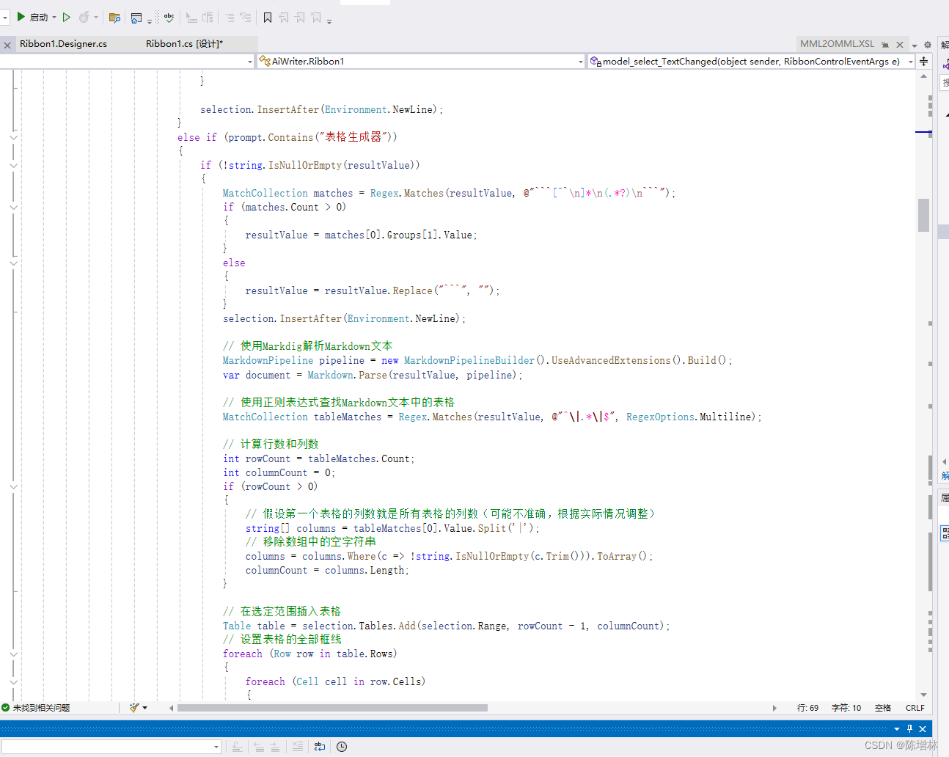Pin the MML2OMML.XSL preview tab

tap(885, 45)
